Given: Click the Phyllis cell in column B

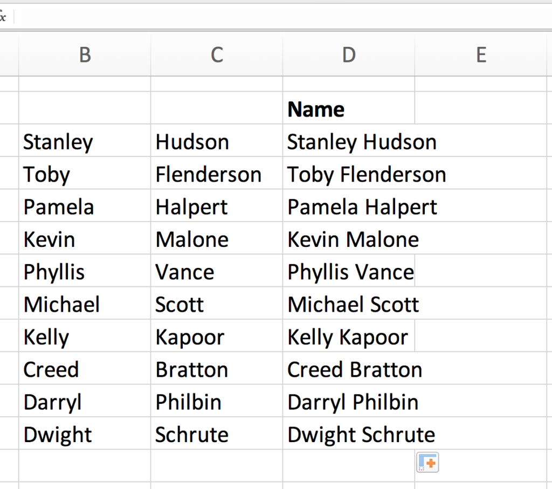Looking at the screenshot, I should pos(85,271).
